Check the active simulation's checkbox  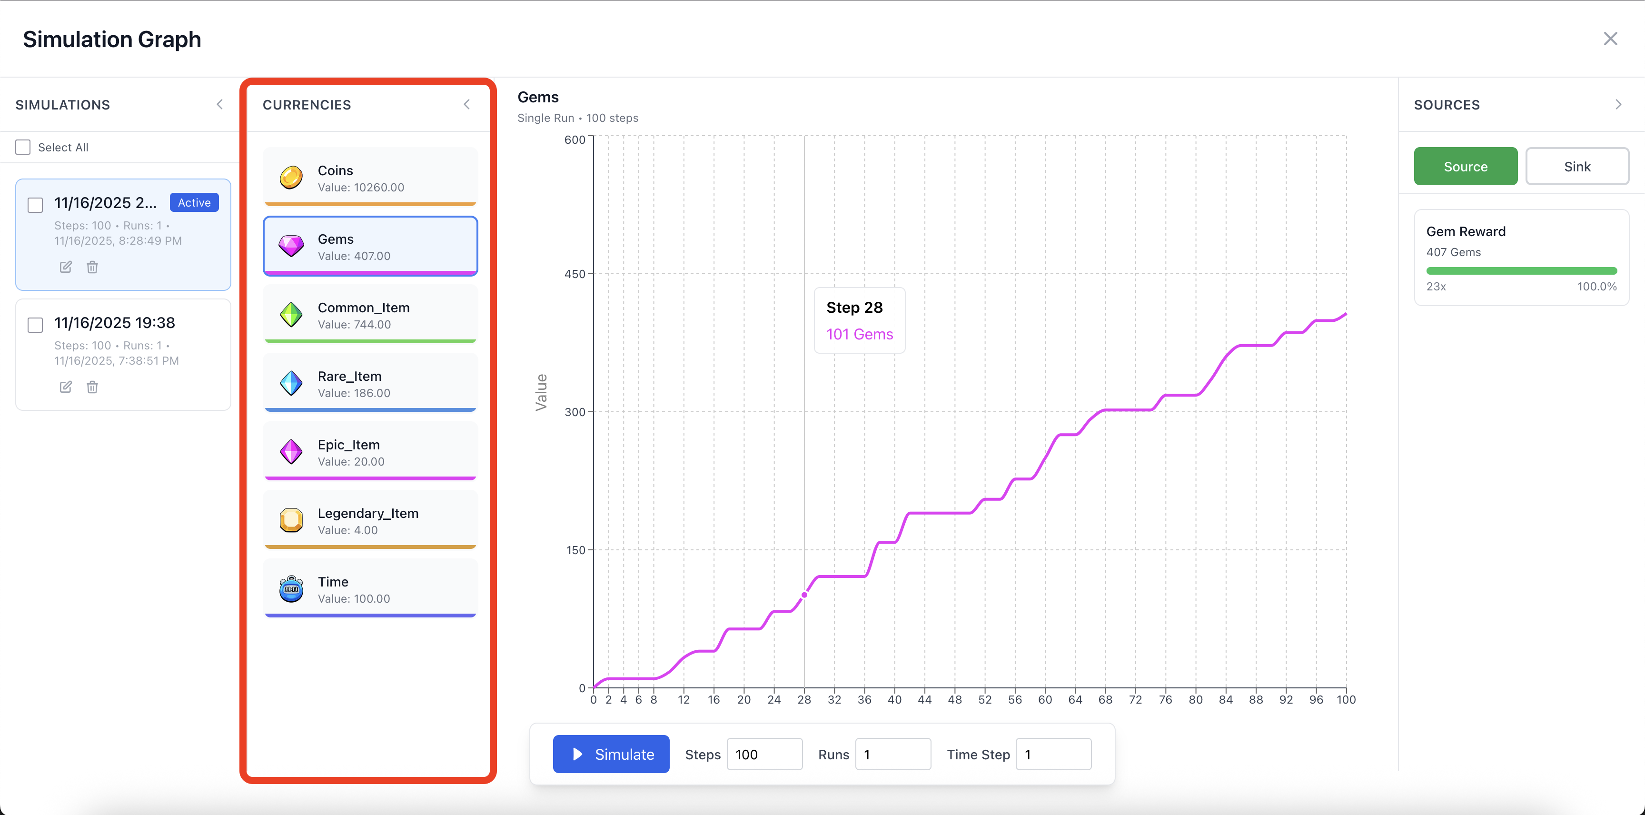pos(36,205)
